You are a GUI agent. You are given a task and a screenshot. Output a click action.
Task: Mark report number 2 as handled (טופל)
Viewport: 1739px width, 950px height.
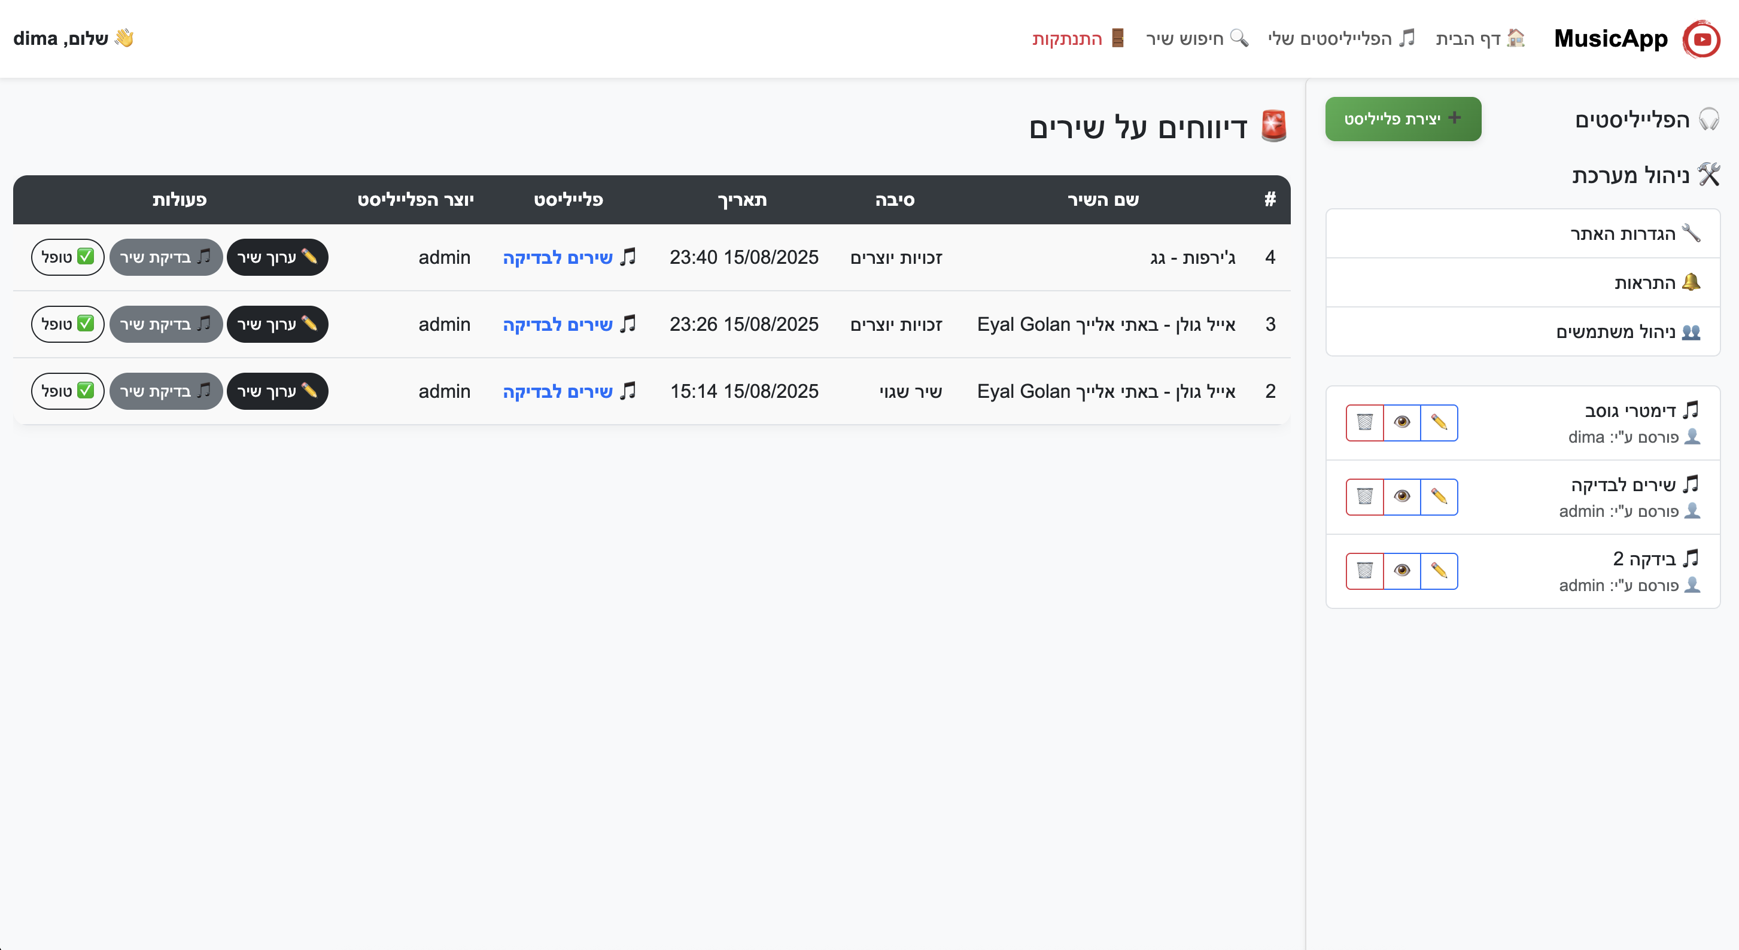click(x=68, y=391)
